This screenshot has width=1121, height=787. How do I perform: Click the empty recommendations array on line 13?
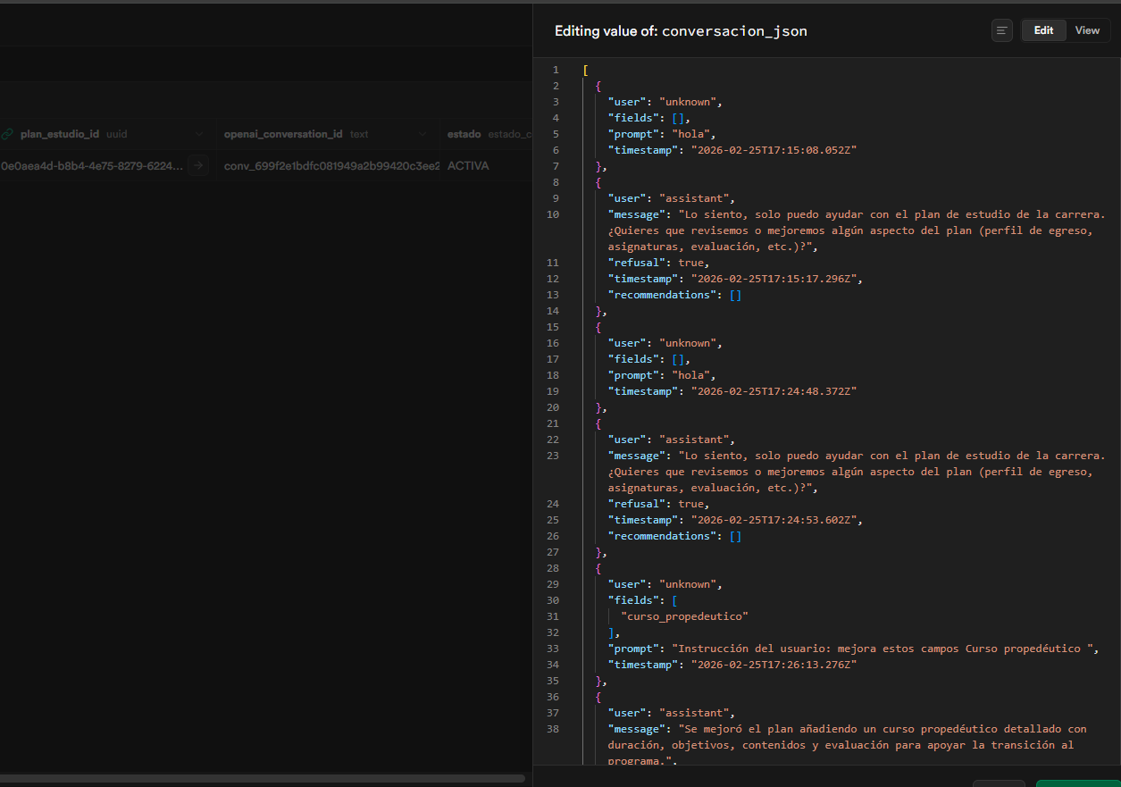pyautogui.click(x=735, y=295)
